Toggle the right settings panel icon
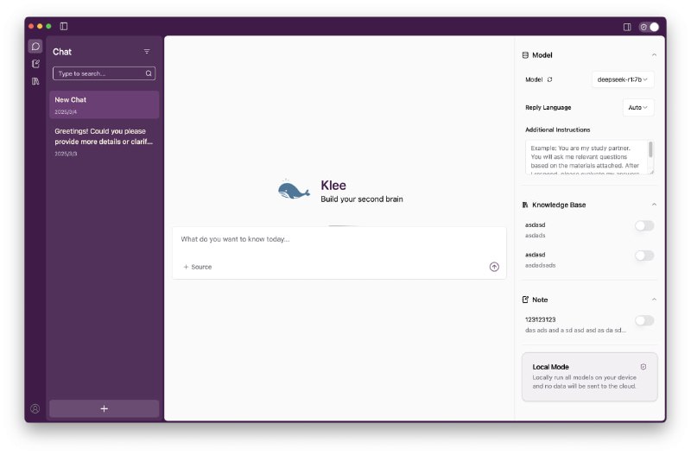Screen dimensions: 691x455 pyautogui.click(x=627, y=27)
